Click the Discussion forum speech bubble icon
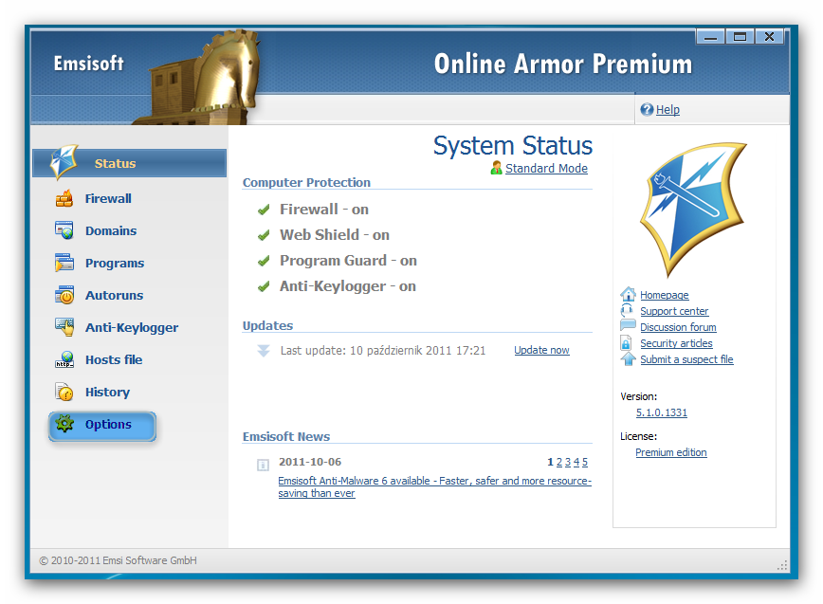823x604 pixels. 628,326
